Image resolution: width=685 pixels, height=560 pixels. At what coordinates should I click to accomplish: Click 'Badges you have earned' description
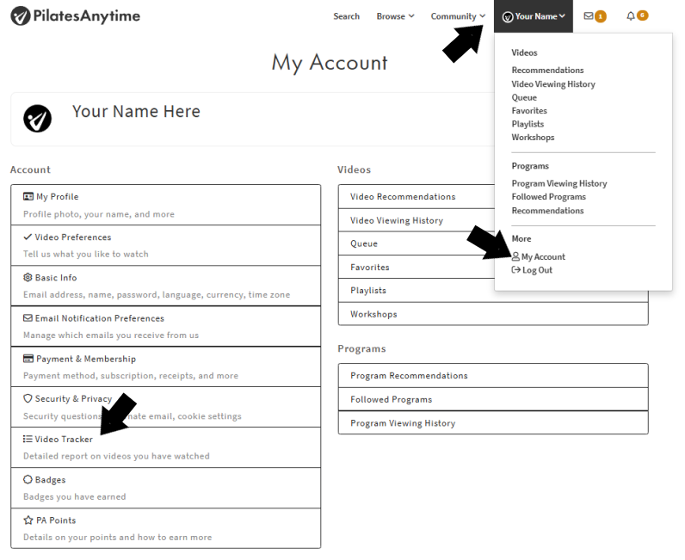click(74, 496)
